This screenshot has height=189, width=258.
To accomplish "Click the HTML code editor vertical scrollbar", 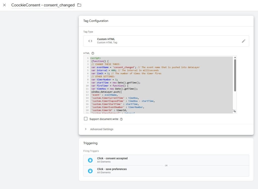I will coord(235,75).
